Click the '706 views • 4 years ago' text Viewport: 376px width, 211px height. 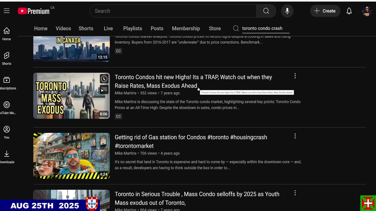(160, 153)
